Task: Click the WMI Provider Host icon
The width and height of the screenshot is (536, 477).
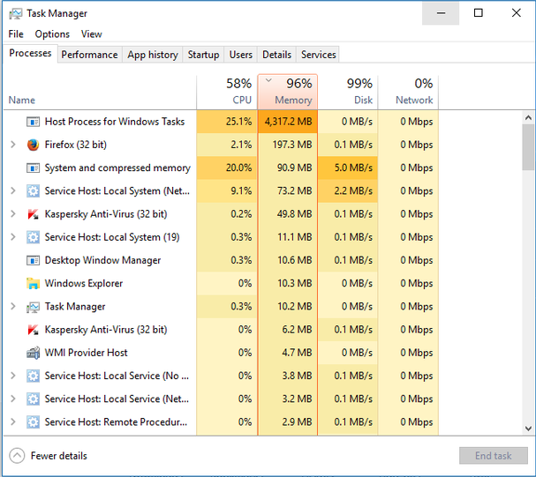Action: [x=34, y=353]
